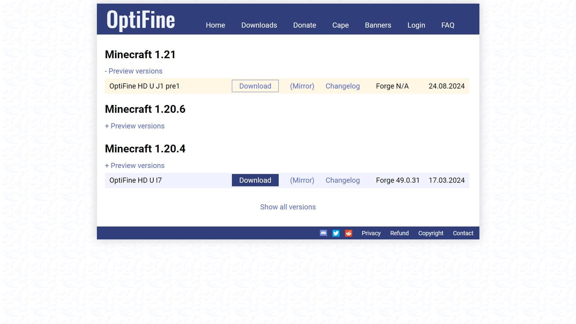Navigate to the FAQ page

(447, 25)
